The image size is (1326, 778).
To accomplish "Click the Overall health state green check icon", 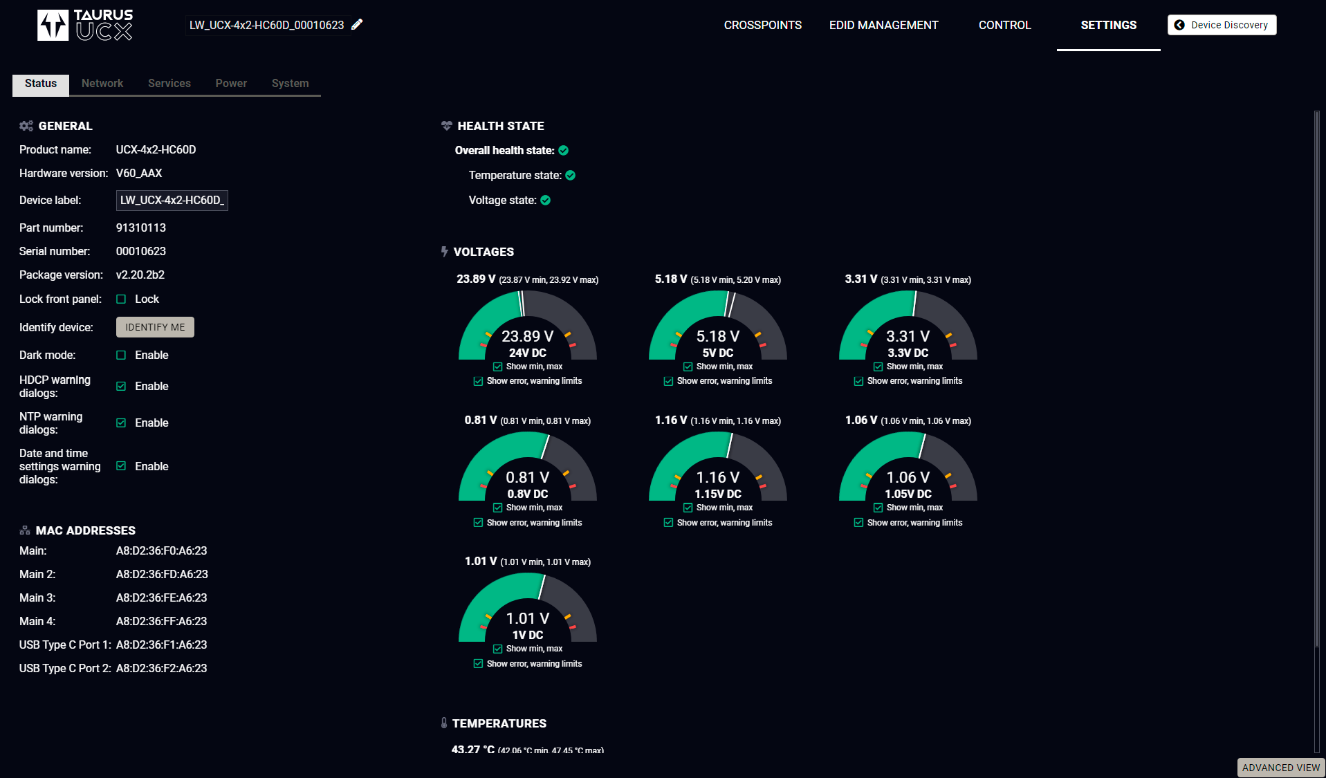I will [564, 151].
